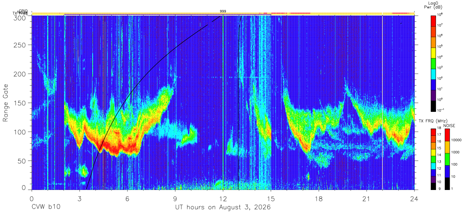466x215 pixels.
Task: Click the green segment of NOISE colorbar
Action: [x=447, y=159]
